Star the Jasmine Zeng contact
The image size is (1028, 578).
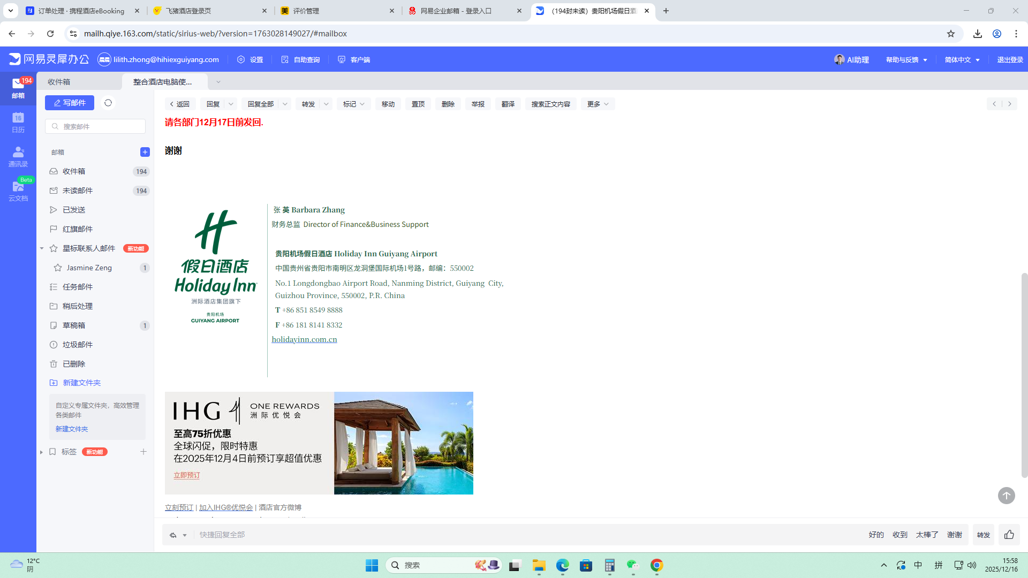click(58, 268)
